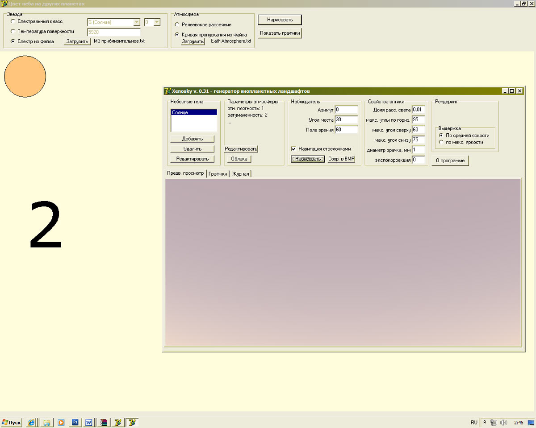Click the Пуск start button
This screenshot has width=536, height=428.
tap(11, 422)
